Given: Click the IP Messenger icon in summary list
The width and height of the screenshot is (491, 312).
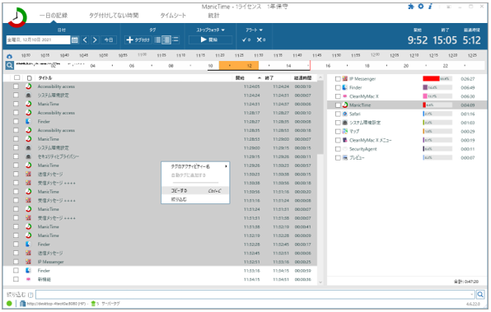Looking at the screenshot, I should click(x=344, y=78).
